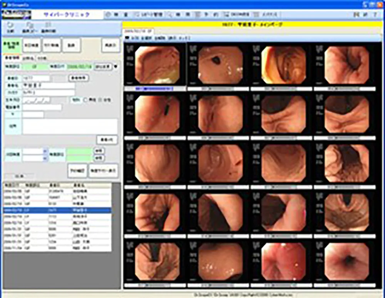This screenshot has height=298, width=385.
Task: Click the reservation calendar icon in top toolbar
Action: (x=198, y=15)
